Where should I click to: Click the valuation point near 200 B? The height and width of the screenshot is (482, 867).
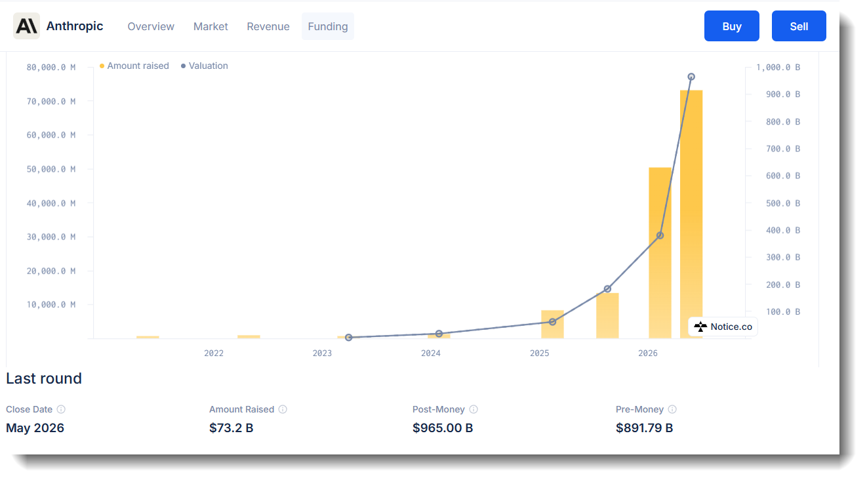pos(607,289)
